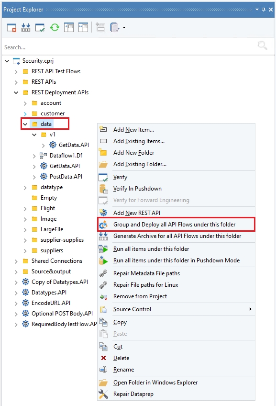Click the GetData.API icon under the v1 folder
276x406 pixels.
tap(53, 145)
